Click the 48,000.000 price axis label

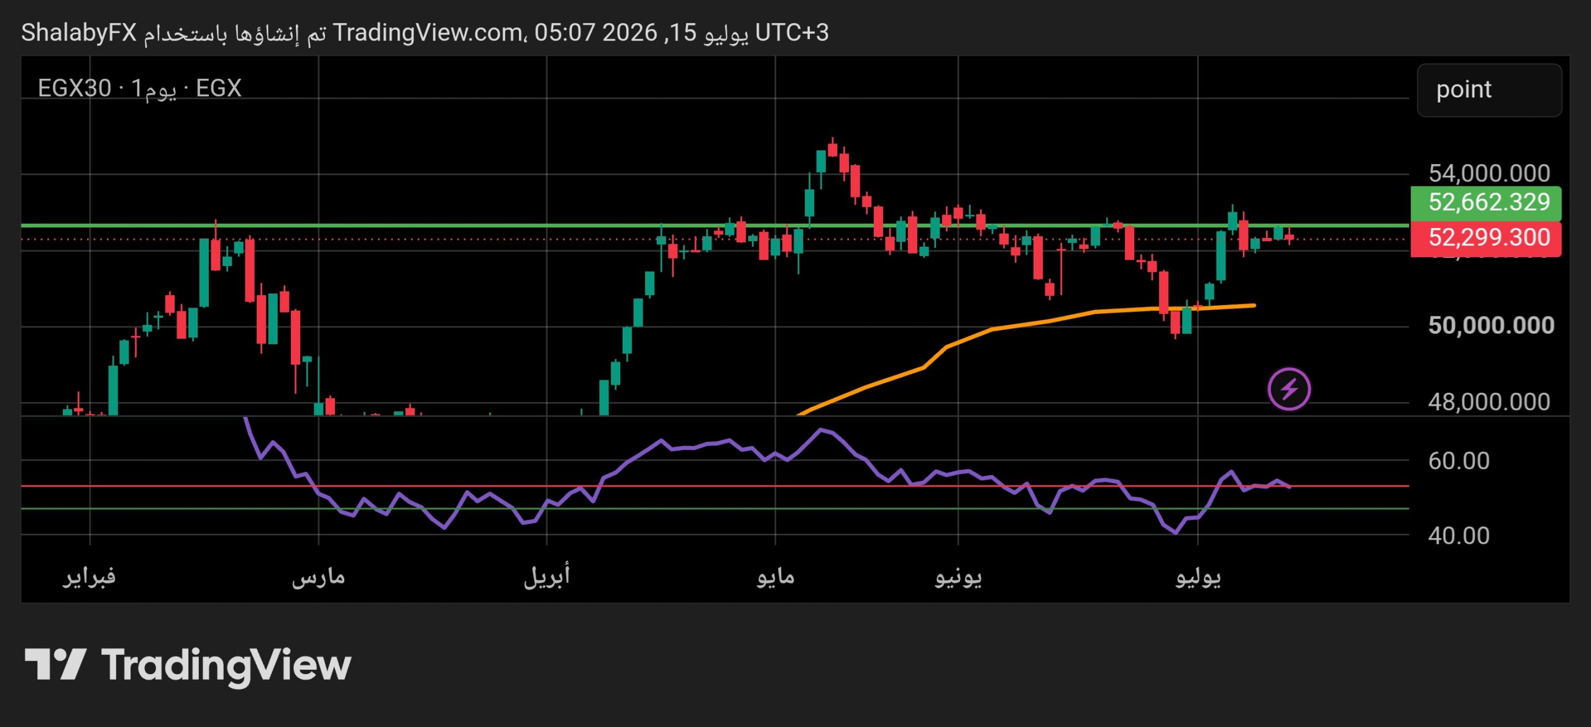(1489, 402)
